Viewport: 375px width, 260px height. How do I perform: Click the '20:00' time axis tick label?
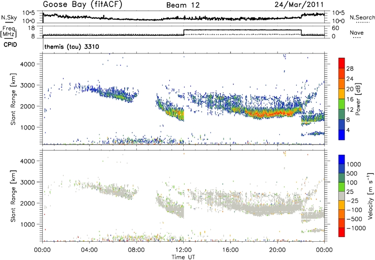pos(277,250)
